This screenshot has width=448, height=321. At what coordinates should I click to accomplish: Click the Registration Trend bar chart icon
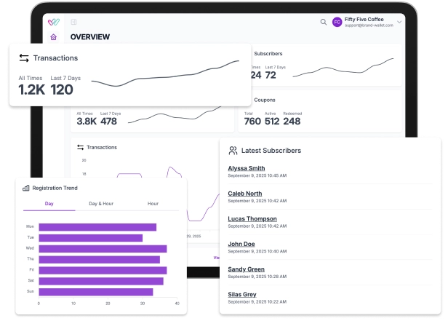coord(26,188)
